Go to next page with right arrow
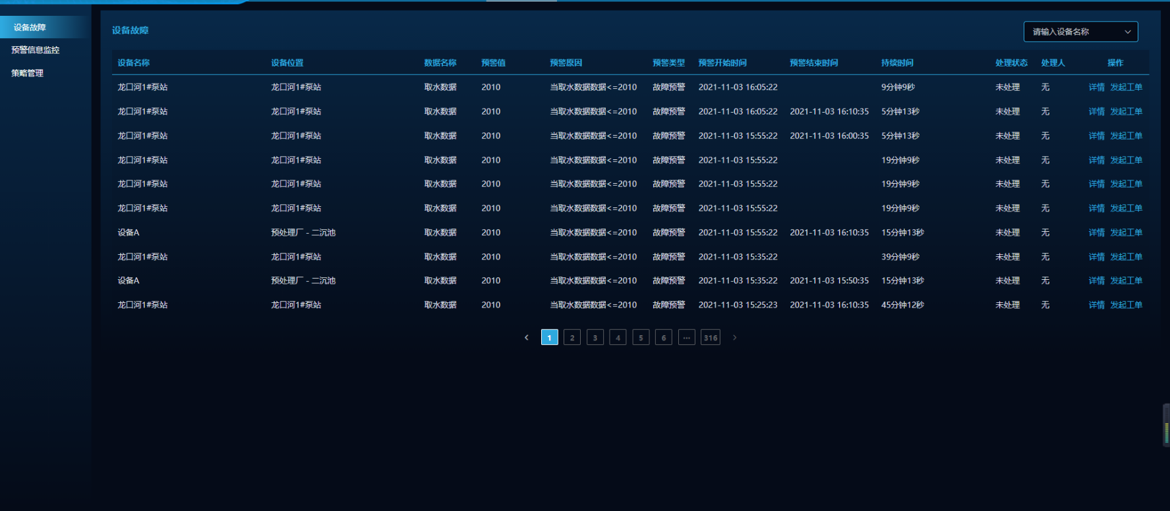The height and width of the screenshot is (511, 1170). click(x=734, y=338)
